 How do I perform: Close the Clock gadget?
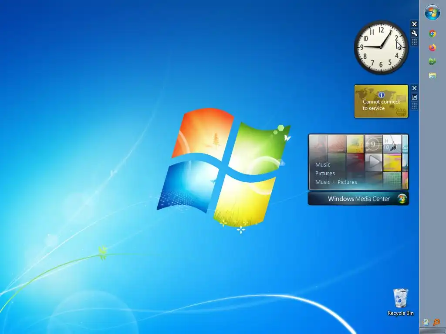(x=414, y=24)
